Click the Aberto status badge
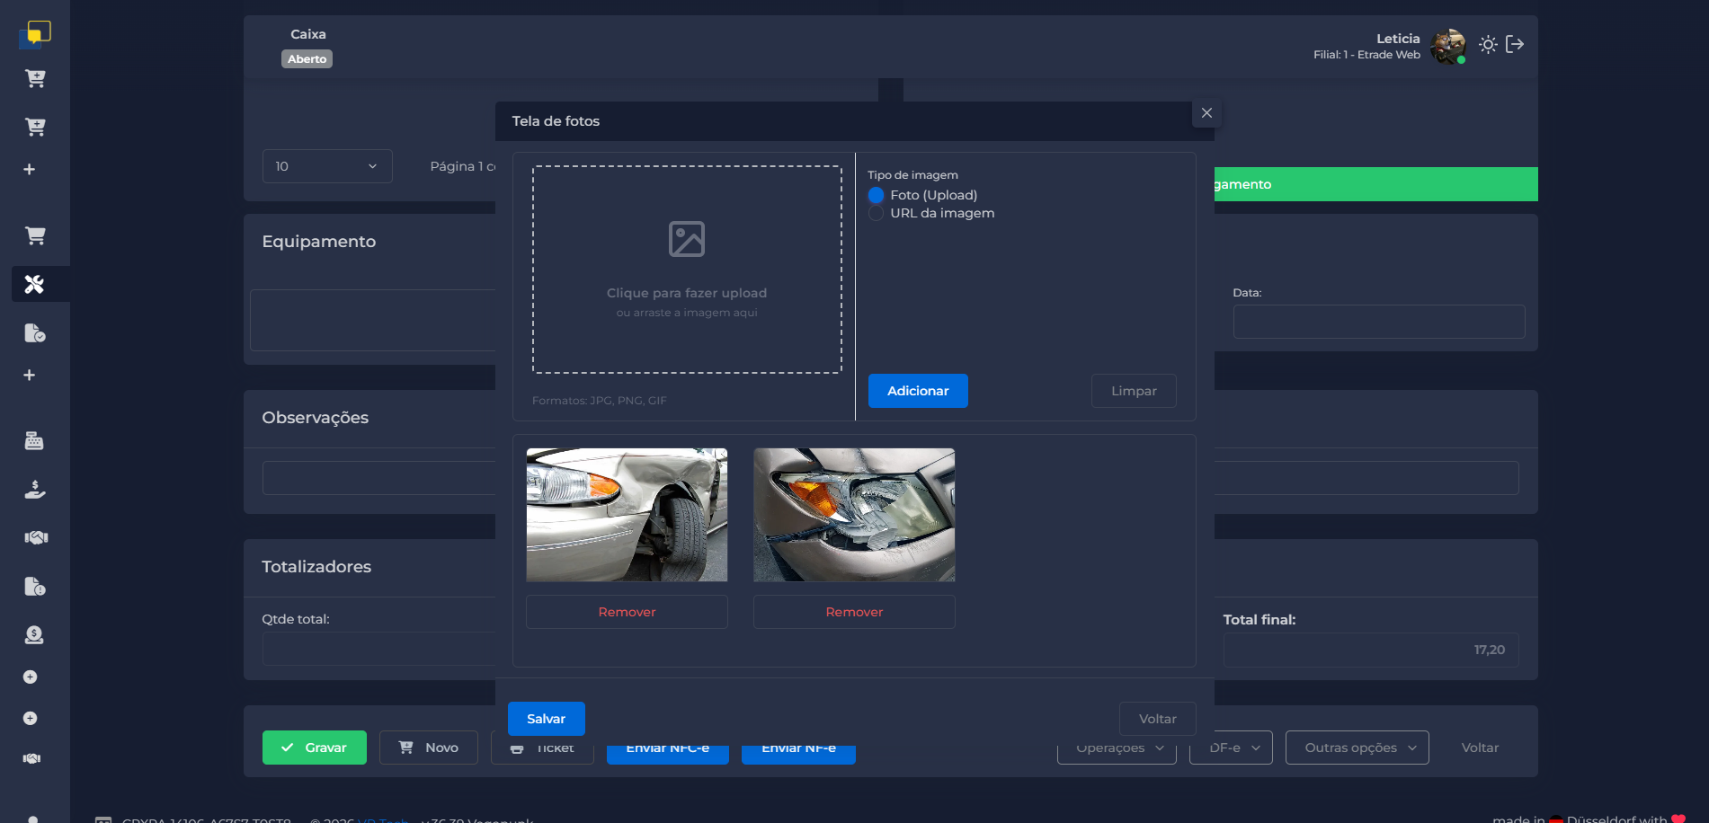 point(307,59)
